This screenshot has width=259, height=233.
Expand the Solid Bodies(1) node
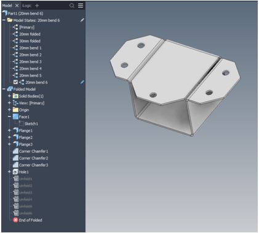tap(9, 96)
